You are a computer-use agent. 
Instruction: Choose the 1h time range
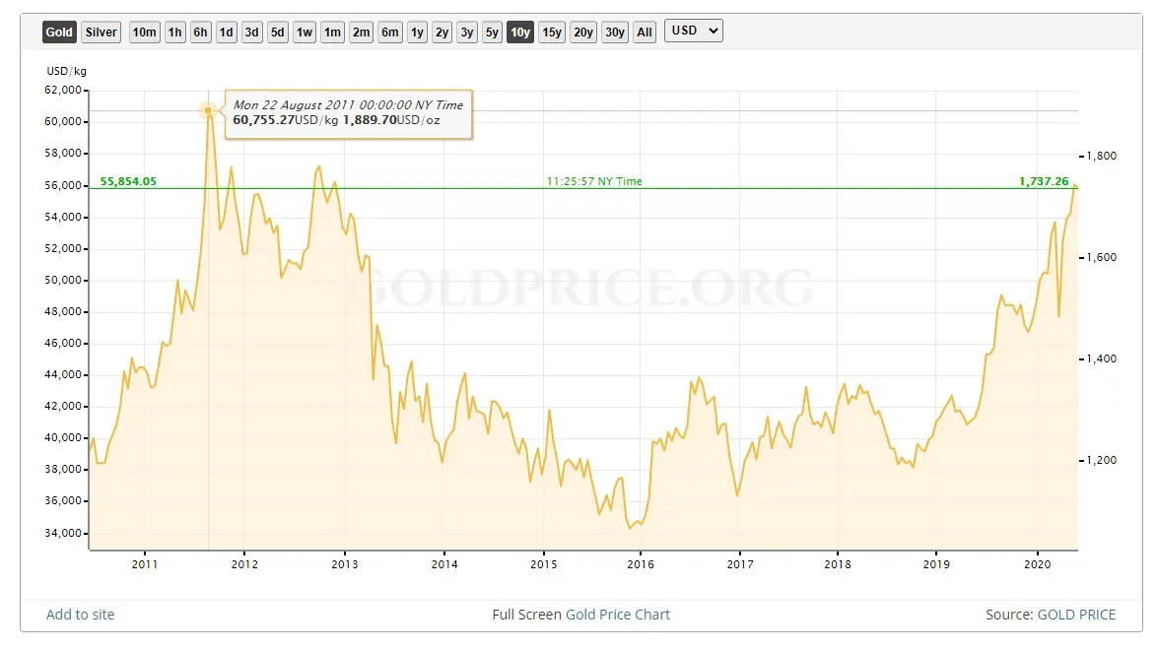[x=174, y=32]
